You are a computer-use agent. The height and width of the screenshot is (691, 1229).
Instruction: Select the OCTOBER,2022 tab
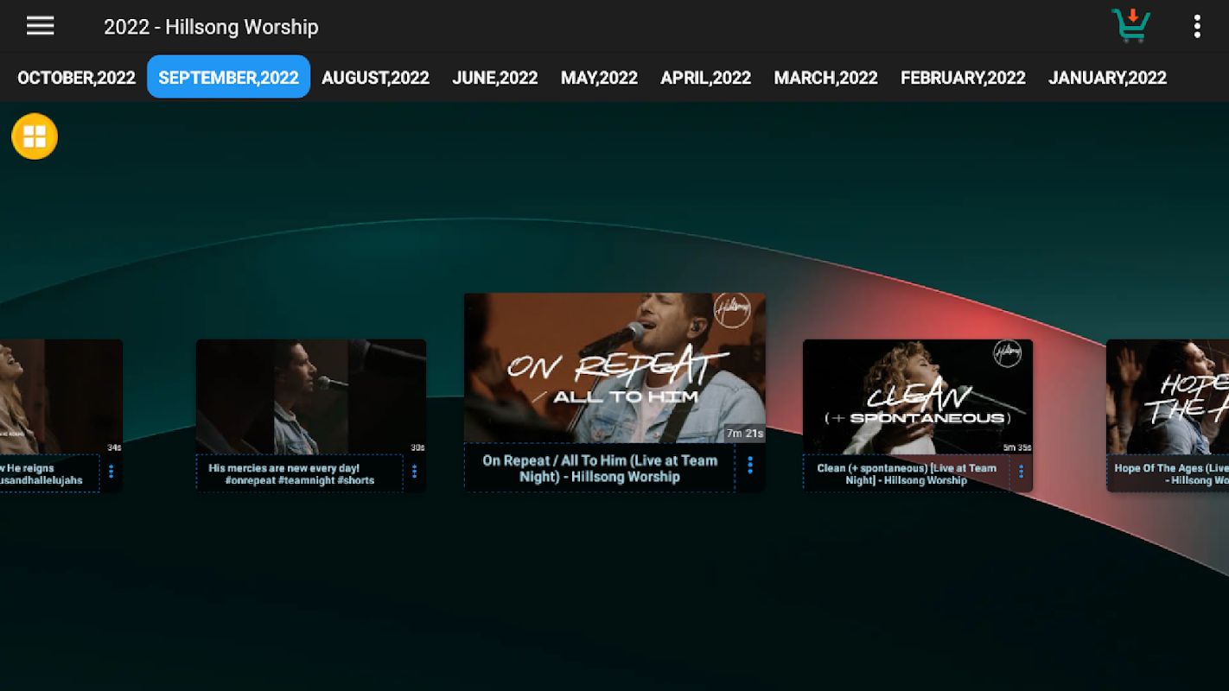point(77,78)
